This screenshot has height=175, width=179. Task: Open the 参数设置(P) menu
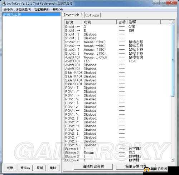pos(24,10)
